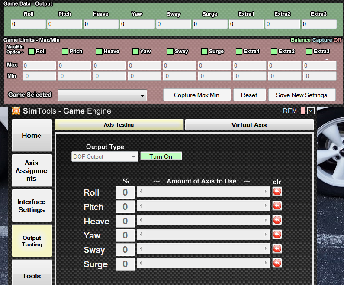This screenshot has height=287, width=344.
Task: Click the Surge amount slider track
Action: click(x=203, y=263)
